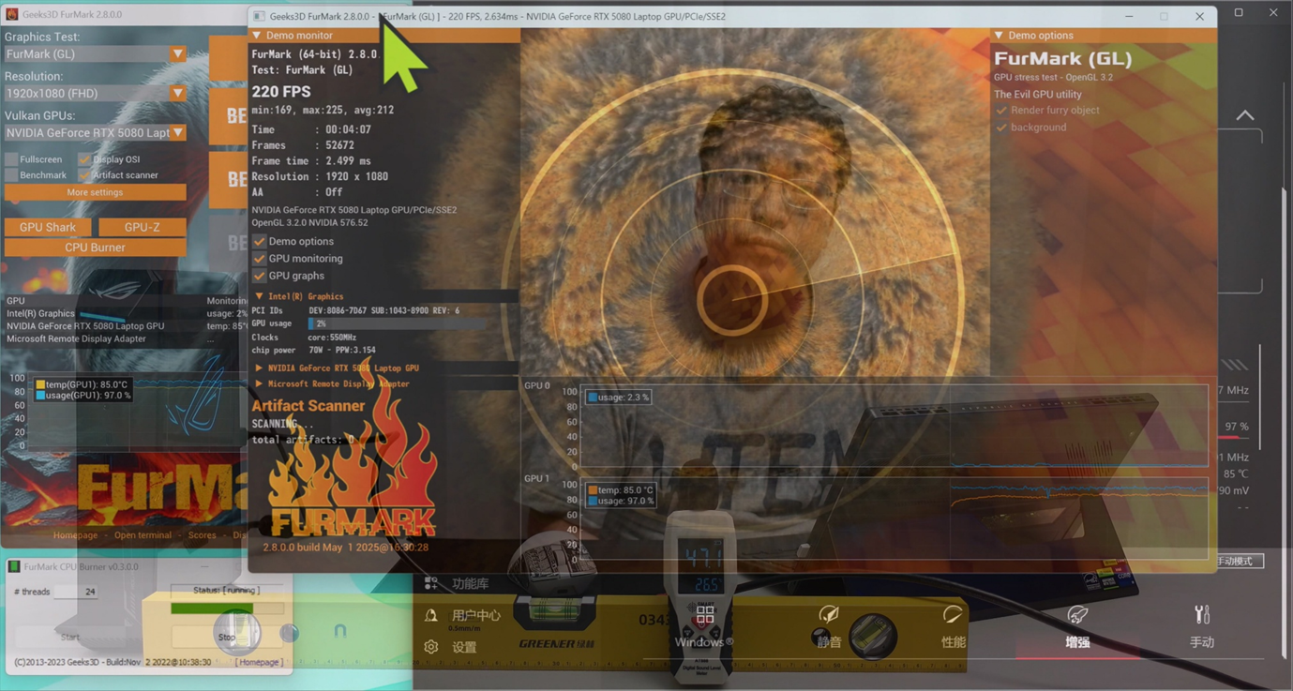Viewport: 1293px width, 691px height.
Task: Open the Vulkan GPUs dropdown
Action: tap(95, 133)
